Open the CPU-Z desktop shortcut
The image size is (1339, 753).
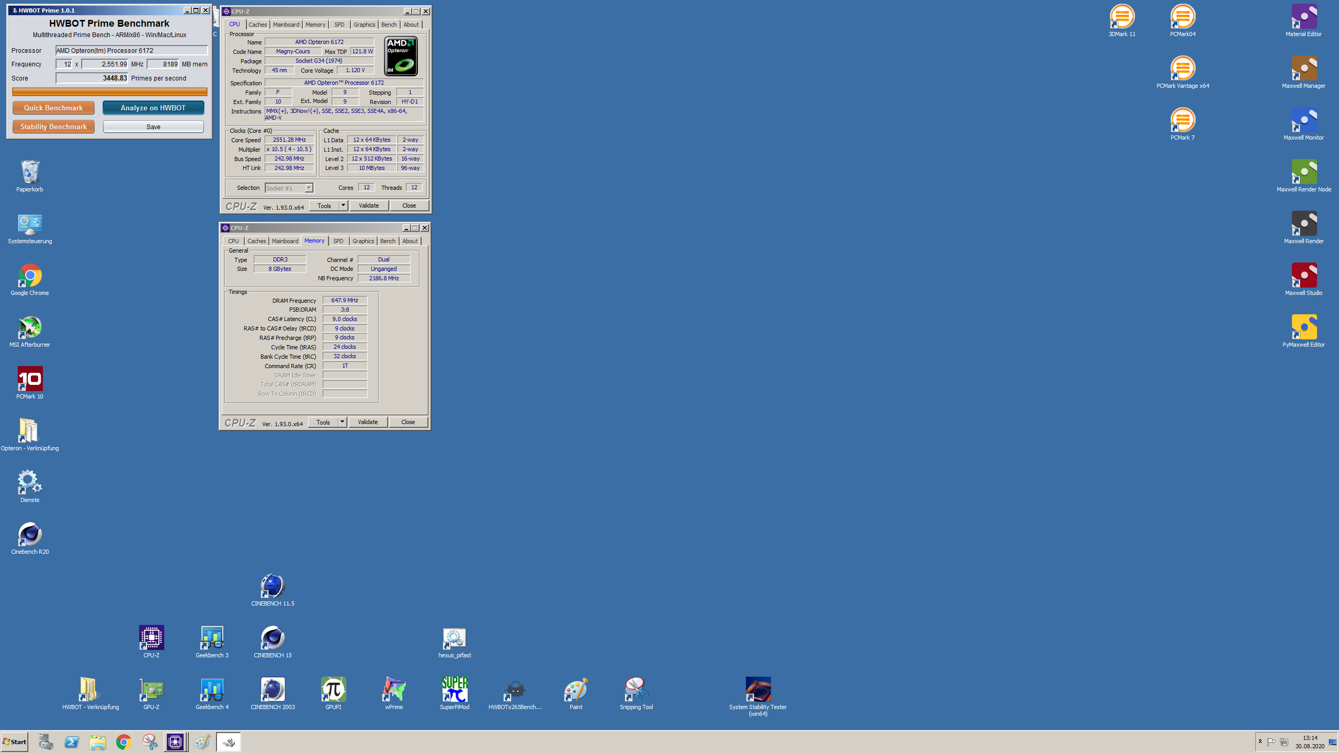tap(151, 642)
